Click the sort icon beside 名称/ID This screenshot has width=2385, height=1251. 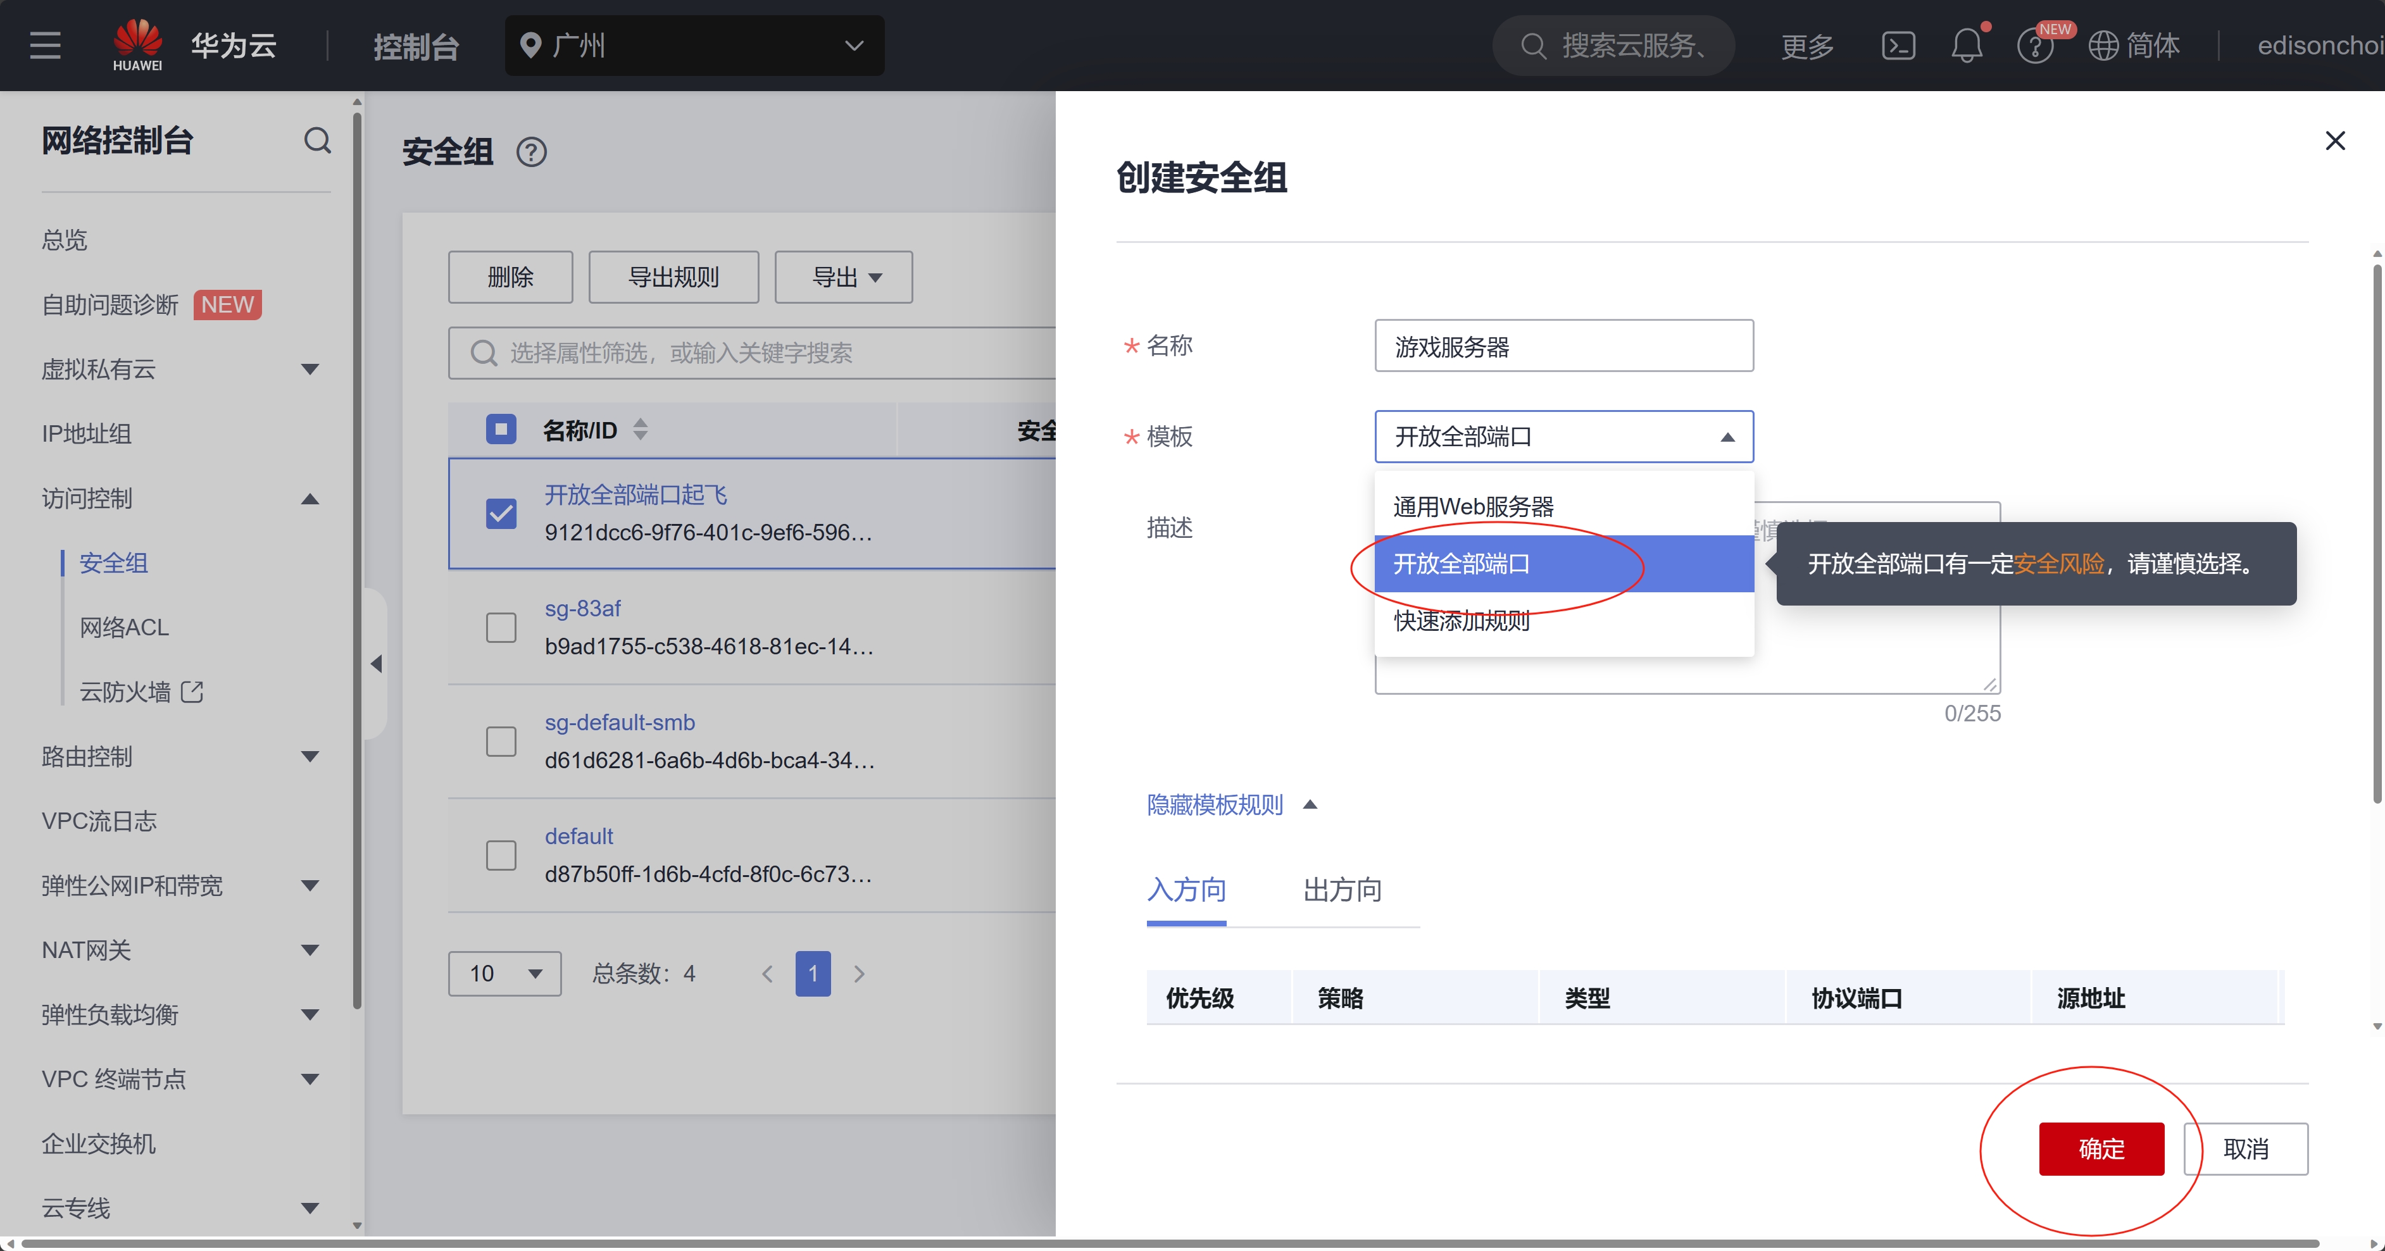640,429
